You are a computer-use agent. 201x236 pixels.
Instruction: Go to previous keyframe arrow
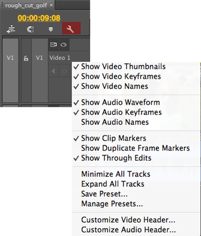53,71
